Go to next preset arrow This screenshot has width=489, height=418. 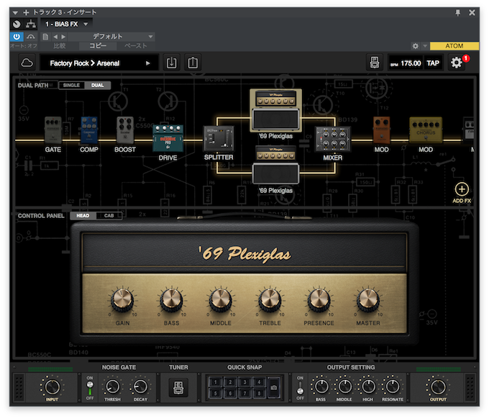(x=63, y=37)
